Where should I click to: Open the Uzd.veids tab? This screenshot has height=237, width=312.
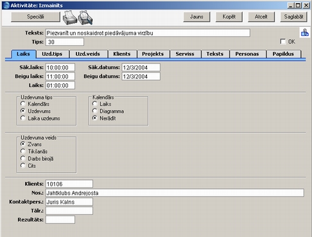click(x=88, y=54)
